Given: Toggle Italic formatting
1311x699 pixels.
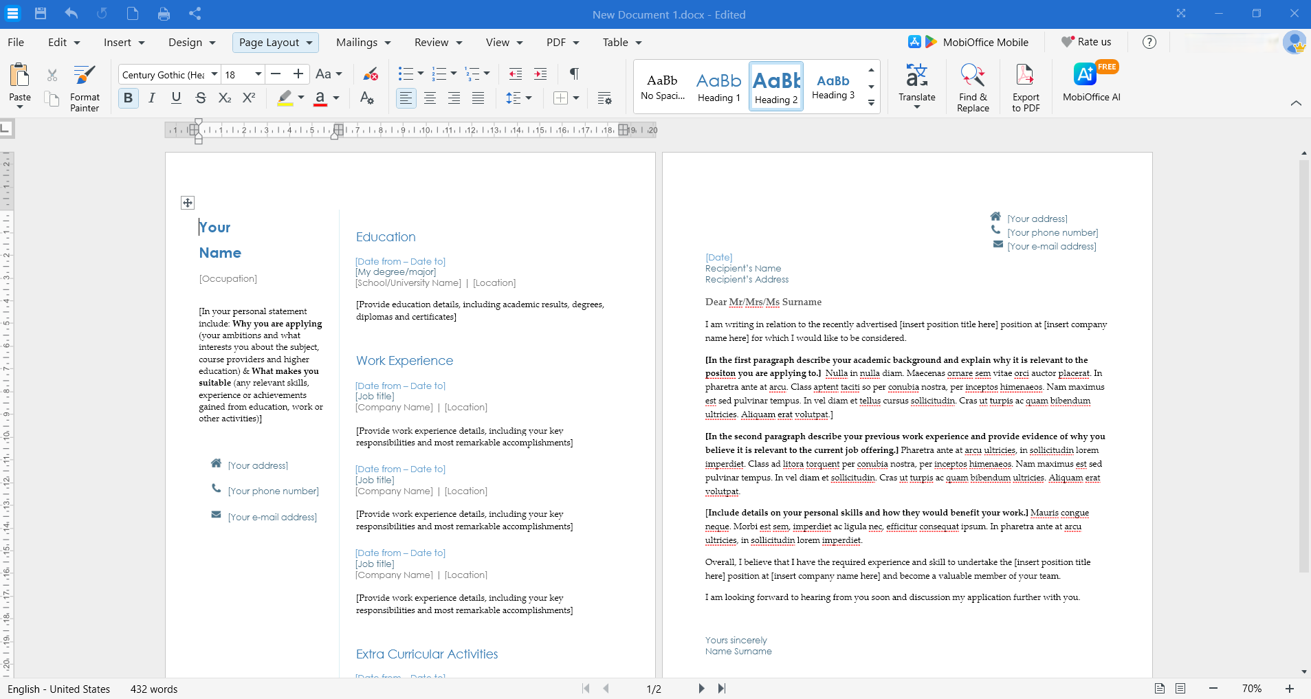Looking at the screenshot, I should click(152, 98).
